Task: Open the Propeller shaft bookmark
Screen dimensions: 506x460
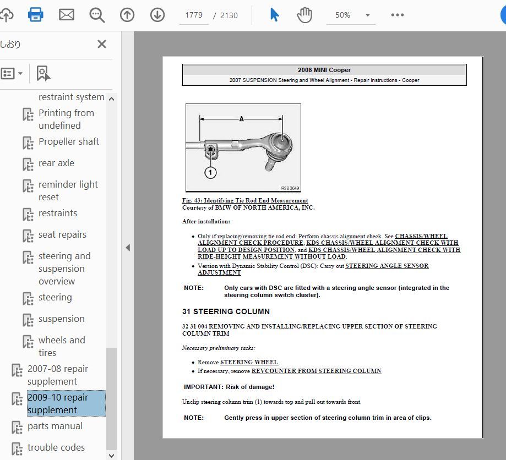Action: coord(69,141)
